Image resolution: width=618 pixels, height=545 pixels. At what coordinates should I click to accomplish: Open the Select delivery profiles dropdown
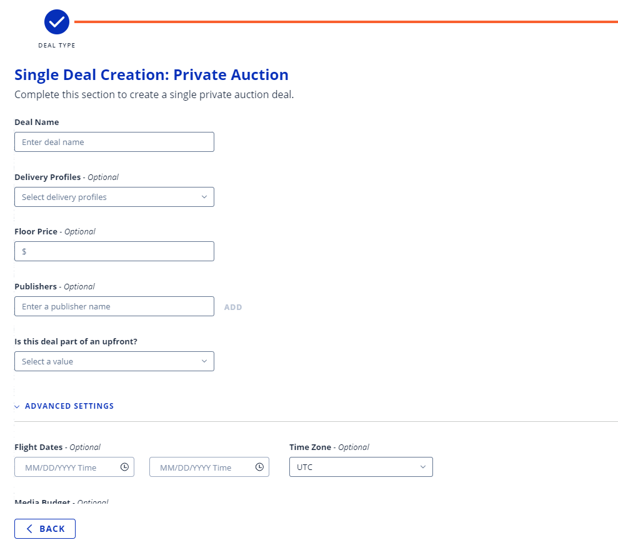coord(114,197)
